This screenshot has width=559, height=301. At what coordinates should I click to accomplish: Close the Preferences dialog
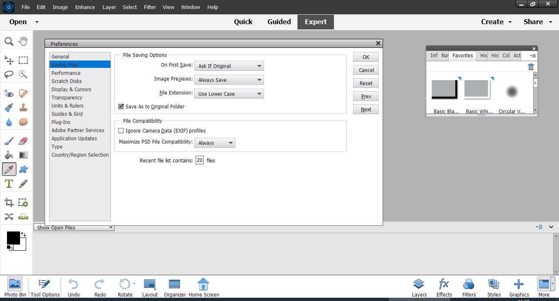coord(378,43)
